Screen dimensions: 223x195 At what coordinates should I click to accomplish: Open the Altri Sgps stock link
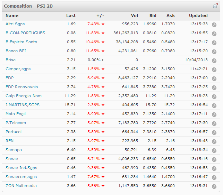[15, 24]
